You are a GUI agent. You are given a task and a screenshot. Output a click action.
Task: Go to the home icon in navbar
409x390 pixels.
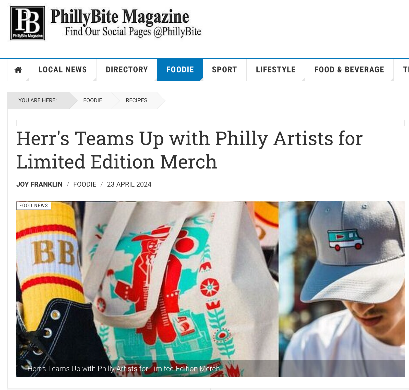18,70
